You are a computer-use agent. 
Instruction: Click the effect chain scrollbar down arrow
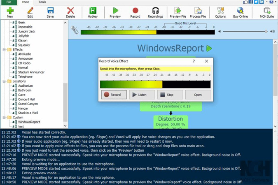coord(275,126)
